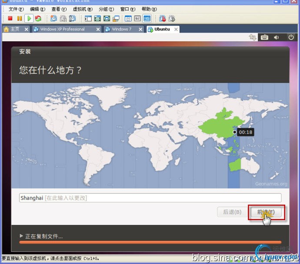Click the Ubuntu power menu icon
Screen dimensions: 300x264
[x=291, y=37]
